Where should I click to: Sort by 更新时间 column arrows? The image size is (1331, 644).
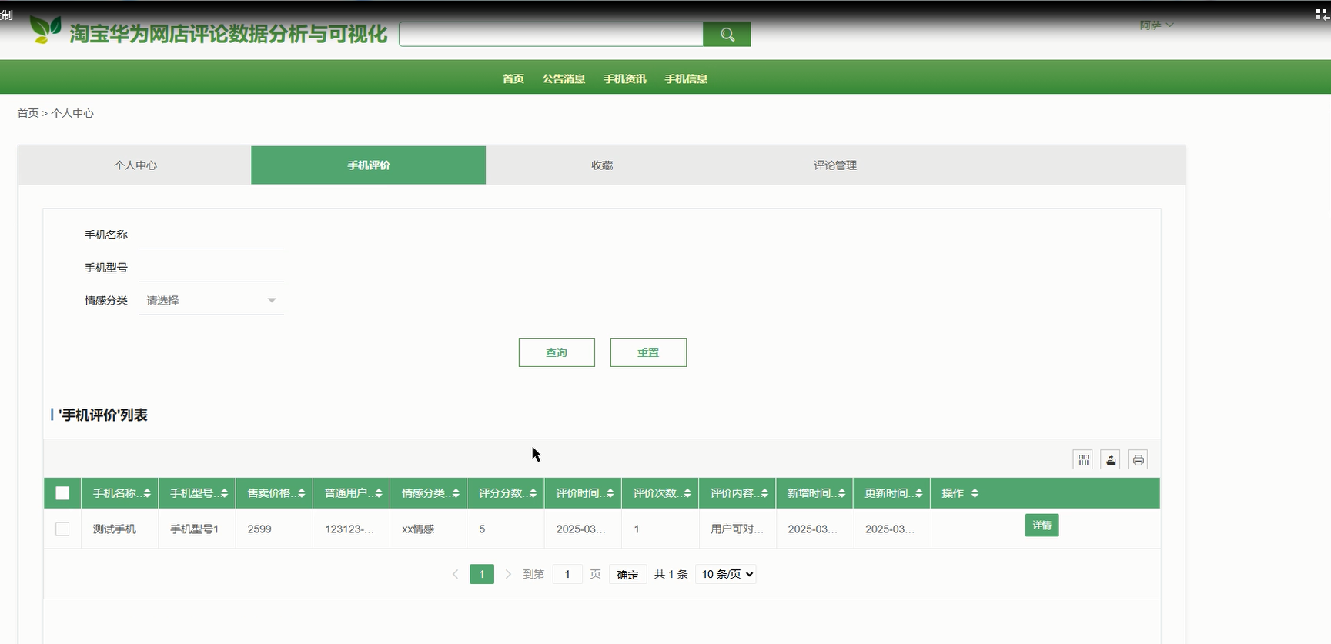click(918, 493)
